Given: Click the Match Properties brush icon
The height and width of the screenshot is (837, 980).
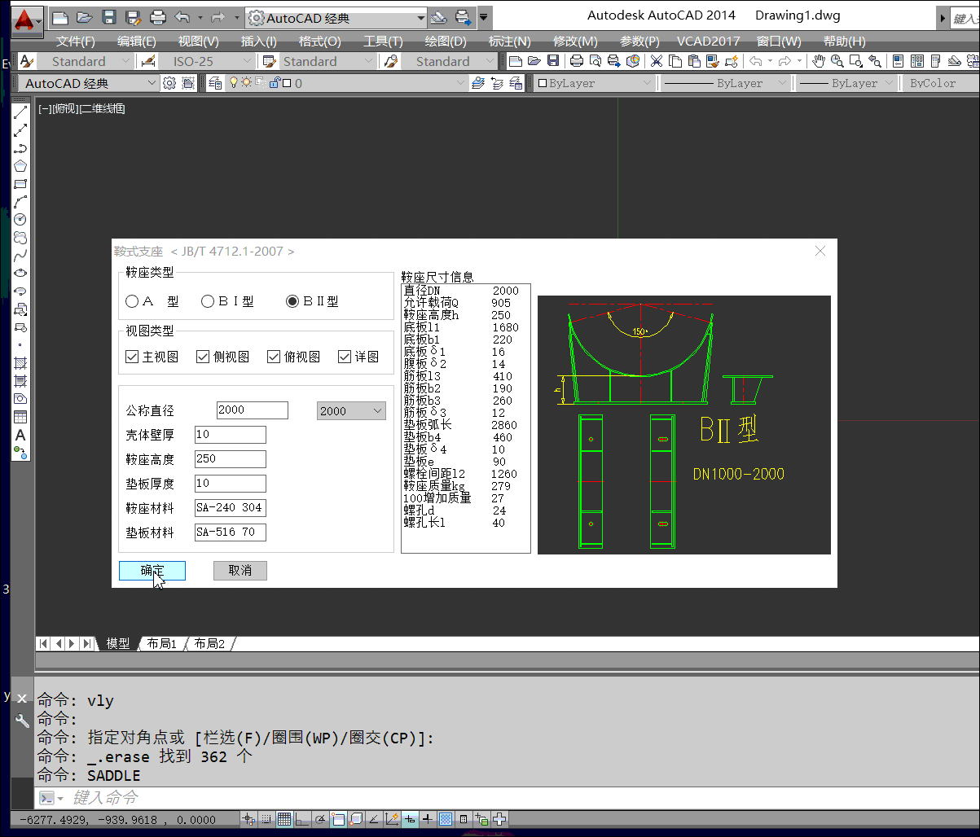Looking at the screenshot, I should (712, 61).
